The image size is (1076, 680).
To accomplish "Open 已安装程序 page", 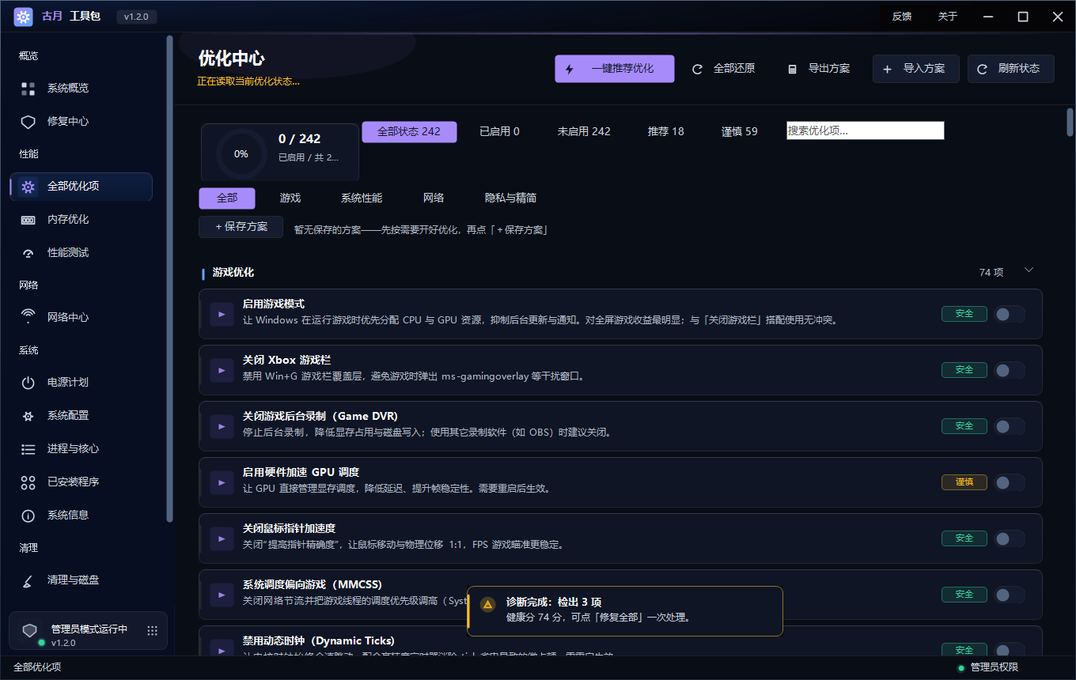I will click(x=81, y=482).
